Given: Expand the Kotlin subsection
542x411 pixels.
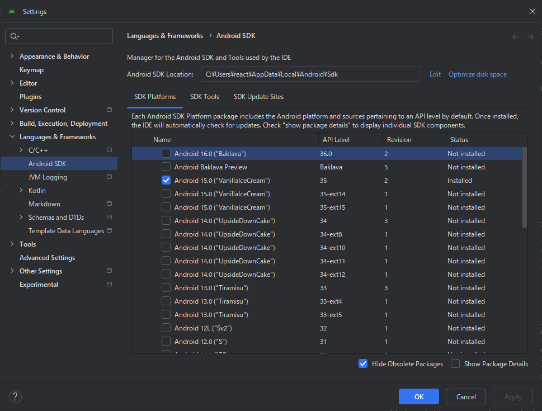Looking at the screenshot, I should (21, 191).
